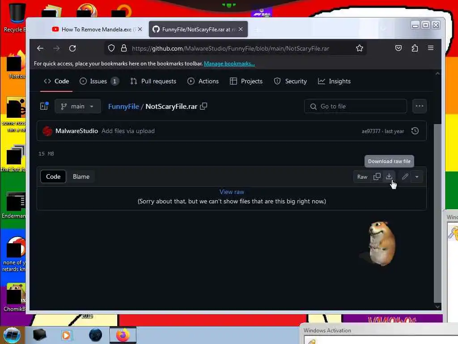The width and height of the screenshot is (458, 344).
Task: Open Firefox from the taskbar
Action: tap(123, 335)
